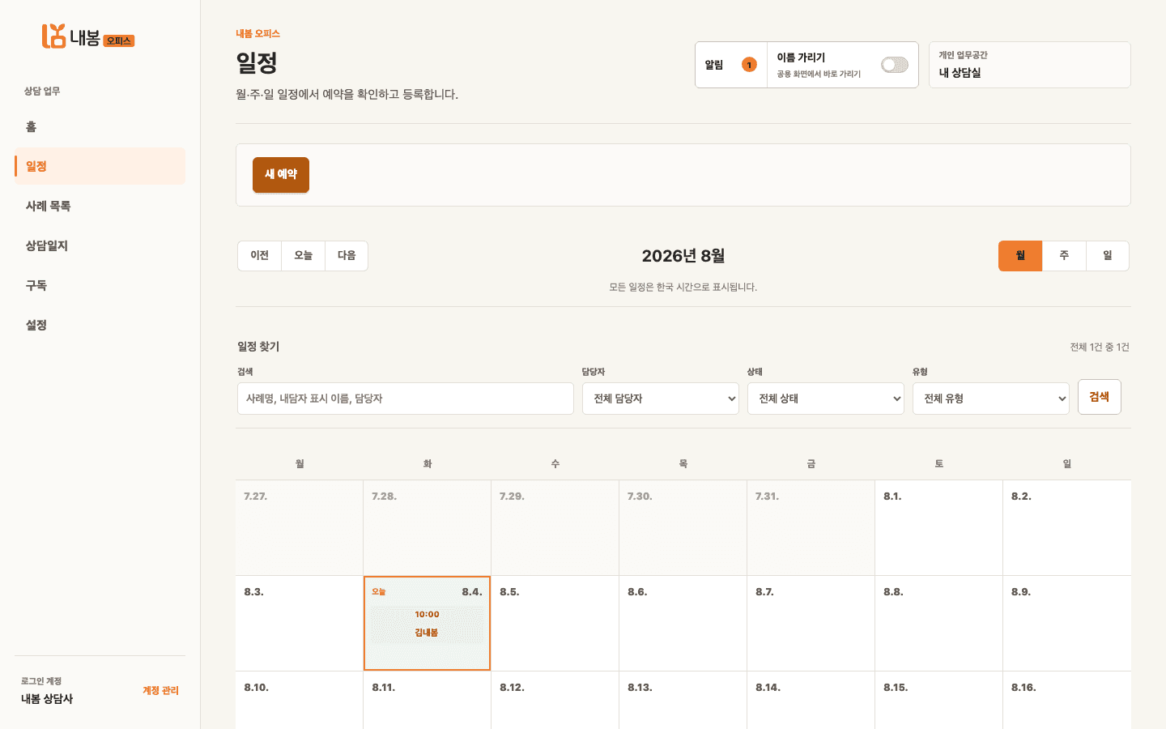Select the 7.28. calendar day

pos(427,528)
